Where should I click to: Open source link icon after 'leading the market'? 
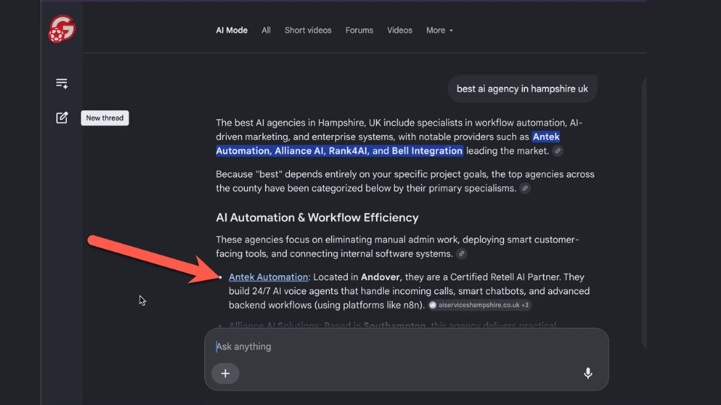pyautogui.click(x=557, y=151)
